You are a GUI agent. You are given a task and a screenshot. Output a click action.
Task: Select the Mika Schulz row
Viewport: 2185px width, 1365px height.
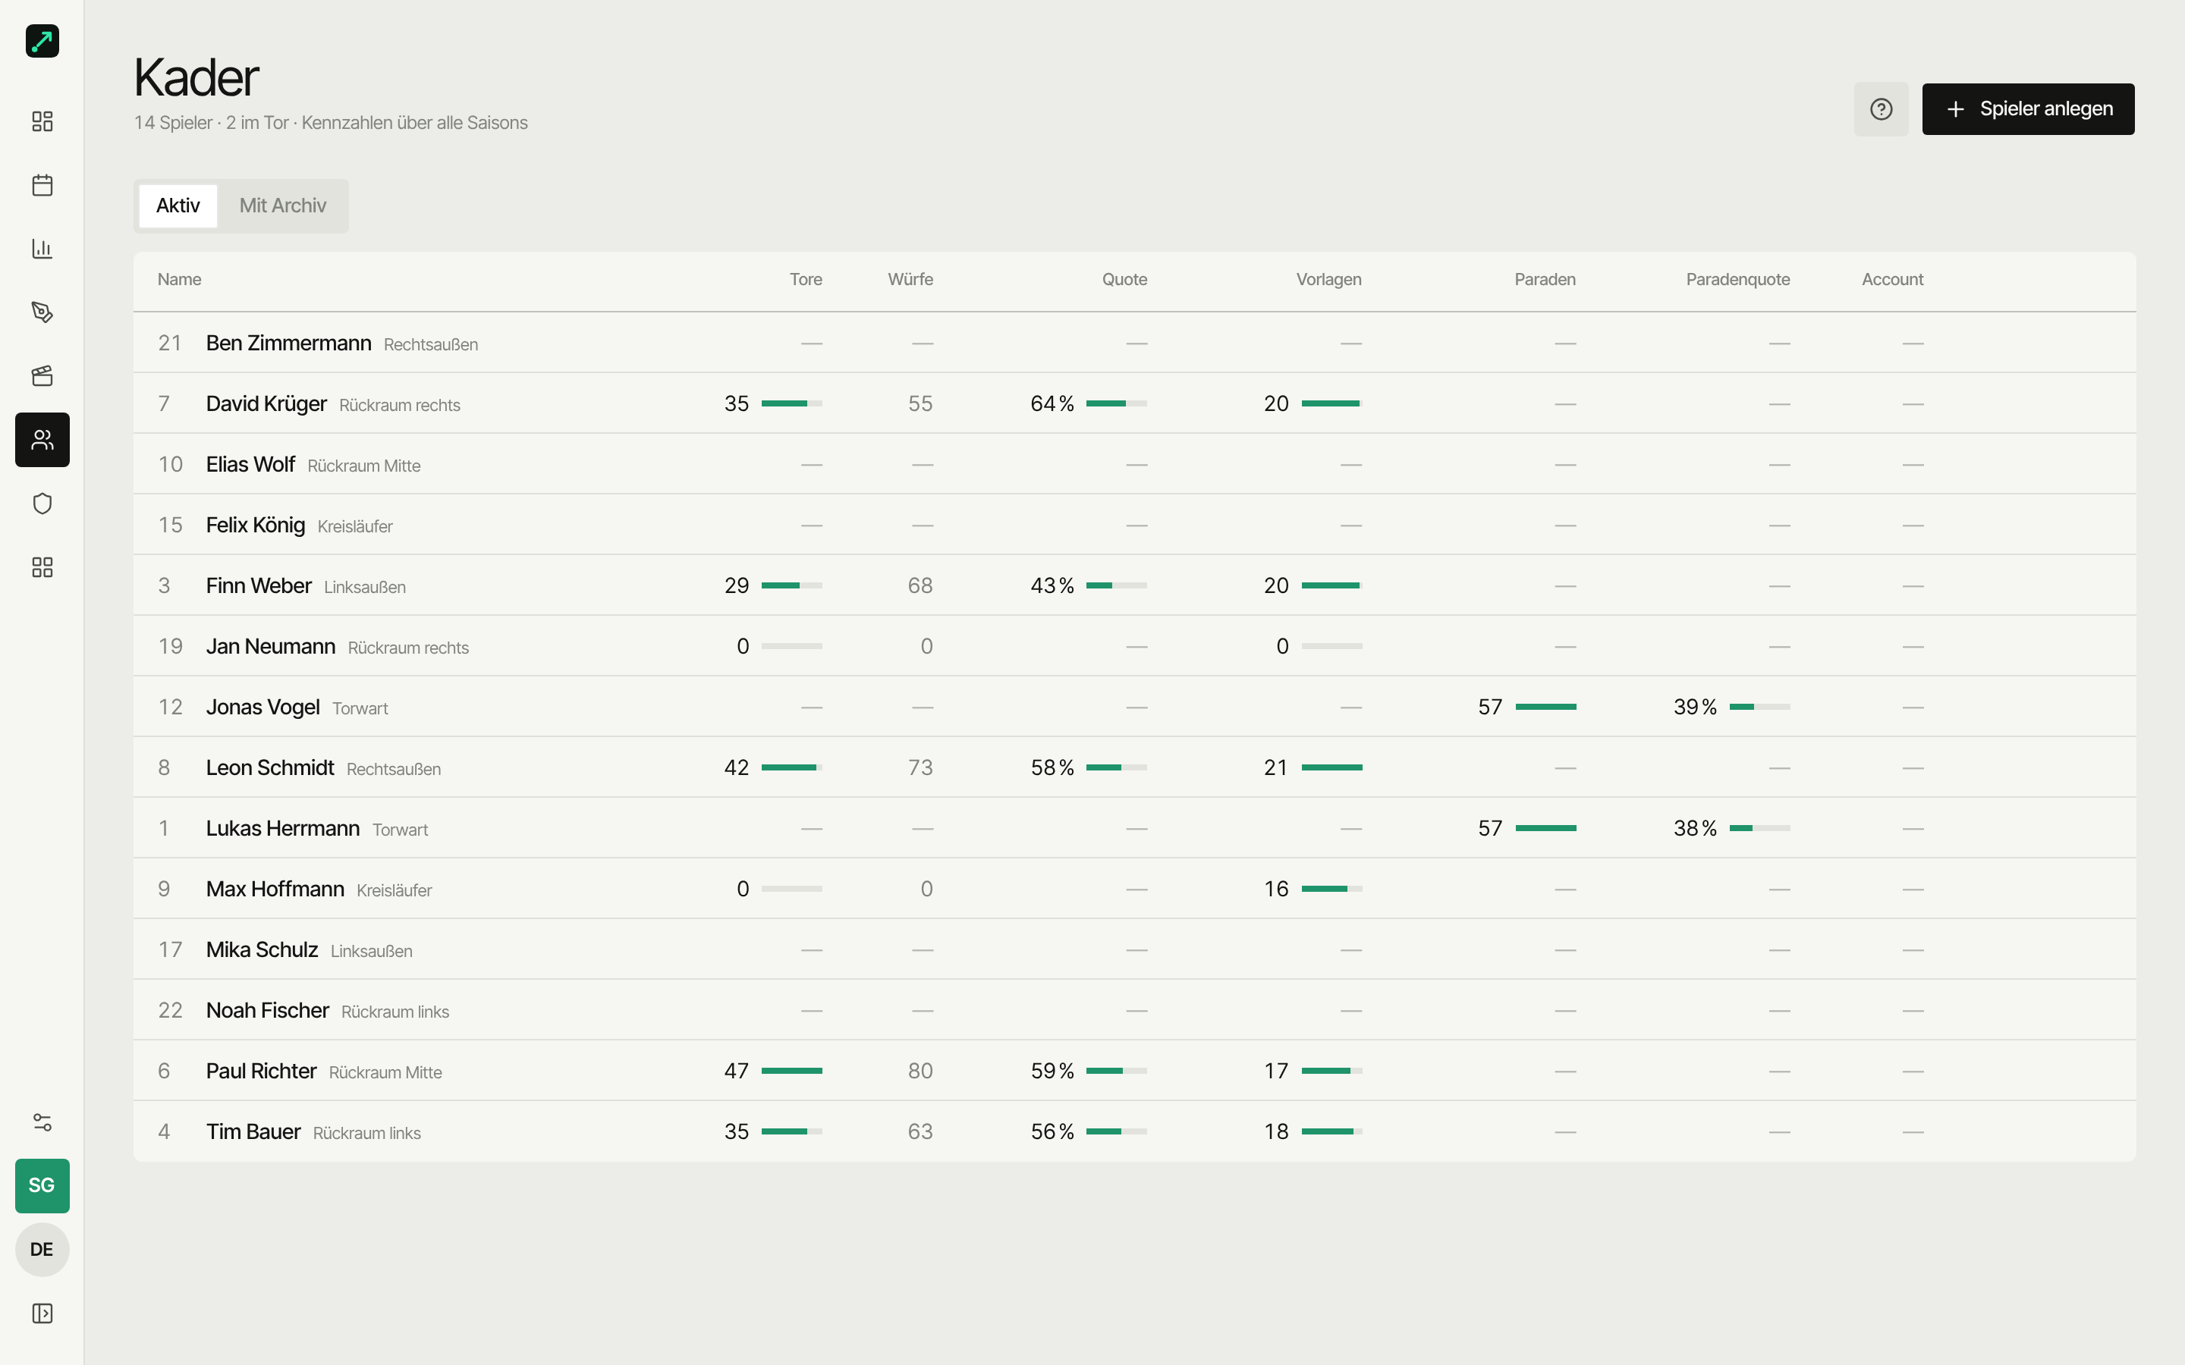tap(1134, 949)
